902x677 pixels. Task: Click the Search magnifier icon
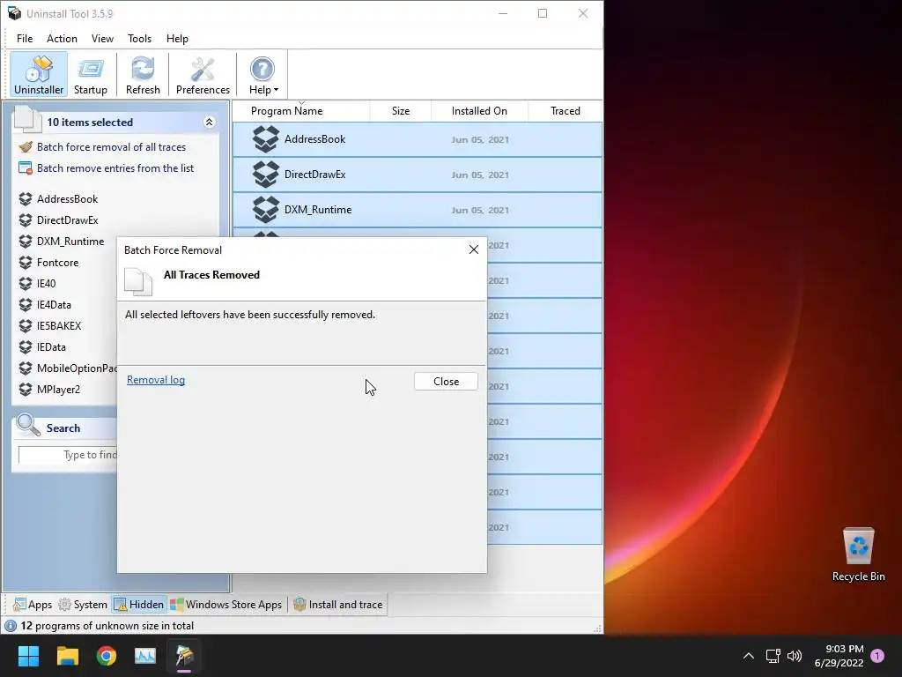point(27,426)
